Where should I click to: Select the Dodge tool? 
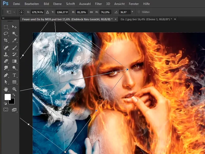pyautogui.click(x=14, y=68)
